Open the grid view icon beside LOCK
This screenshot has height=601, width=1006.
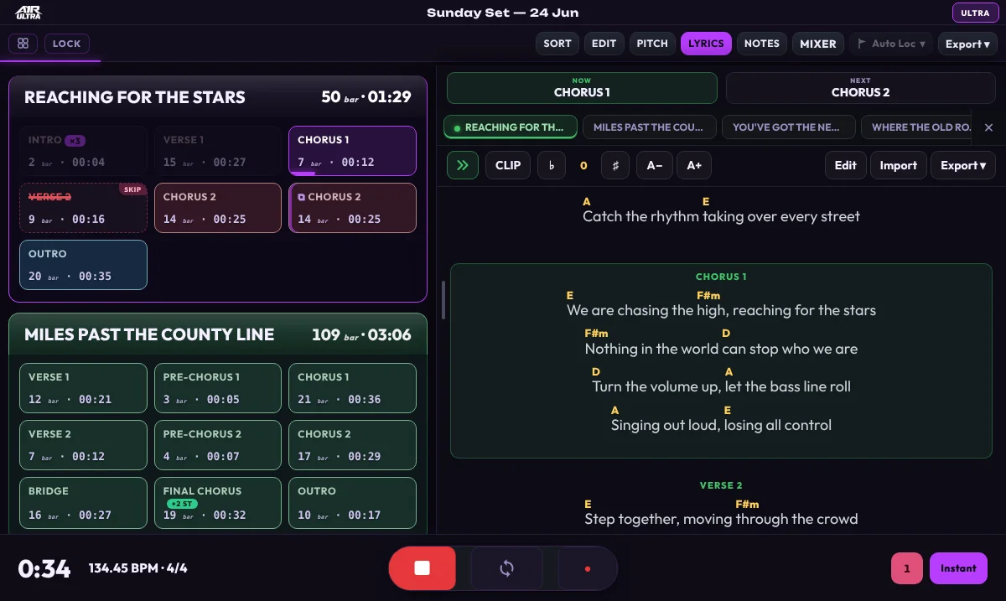[x=23, y=44]
